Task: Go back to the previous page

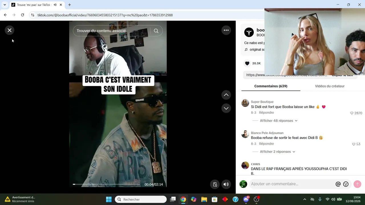Action: point(5,15)
